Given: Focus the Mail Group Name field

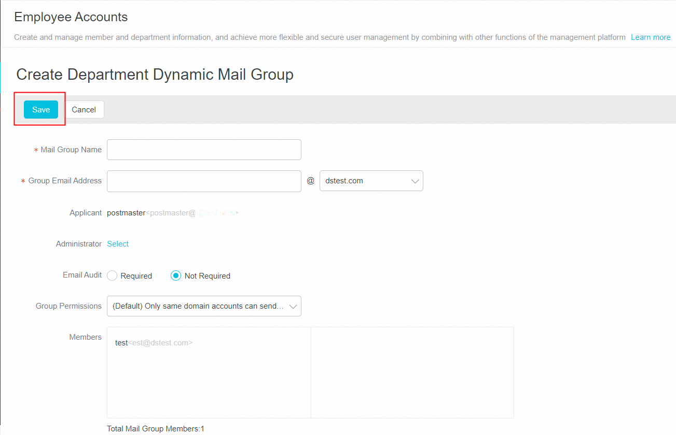Looking at the screenshot, I should point(204,150).
